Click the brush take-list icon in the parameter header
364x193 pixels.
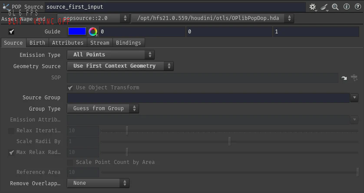click(x=324, y=7)
